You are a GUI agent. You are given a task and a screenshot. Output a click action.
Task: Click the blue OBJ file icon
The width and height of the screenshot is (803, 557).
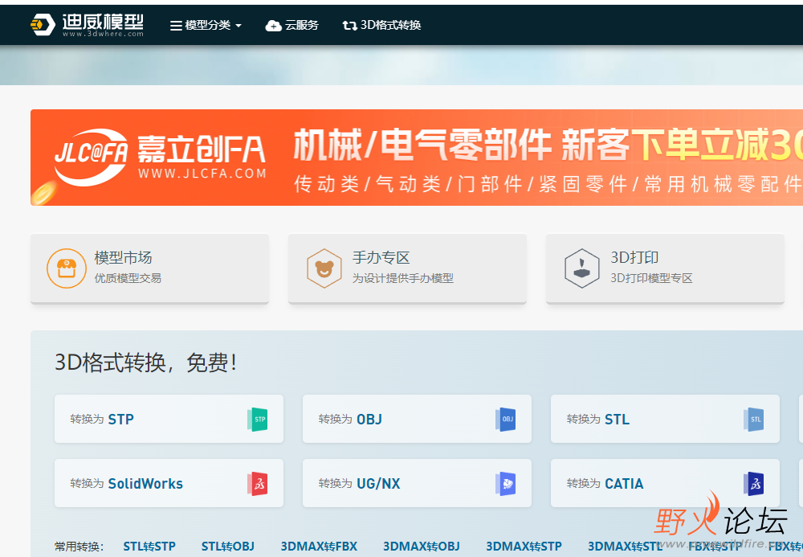pyautogui.click(x=505, y=420)
